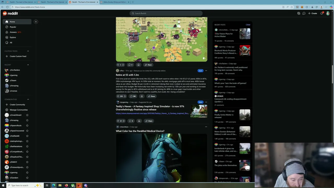Screen dimensions: 334x188
Task: Open comments on Teddy's Haven post
Action: click(131, 121)
